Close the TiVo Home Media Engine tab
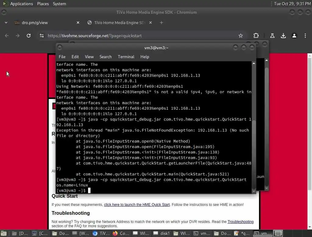 coord(151,23)
